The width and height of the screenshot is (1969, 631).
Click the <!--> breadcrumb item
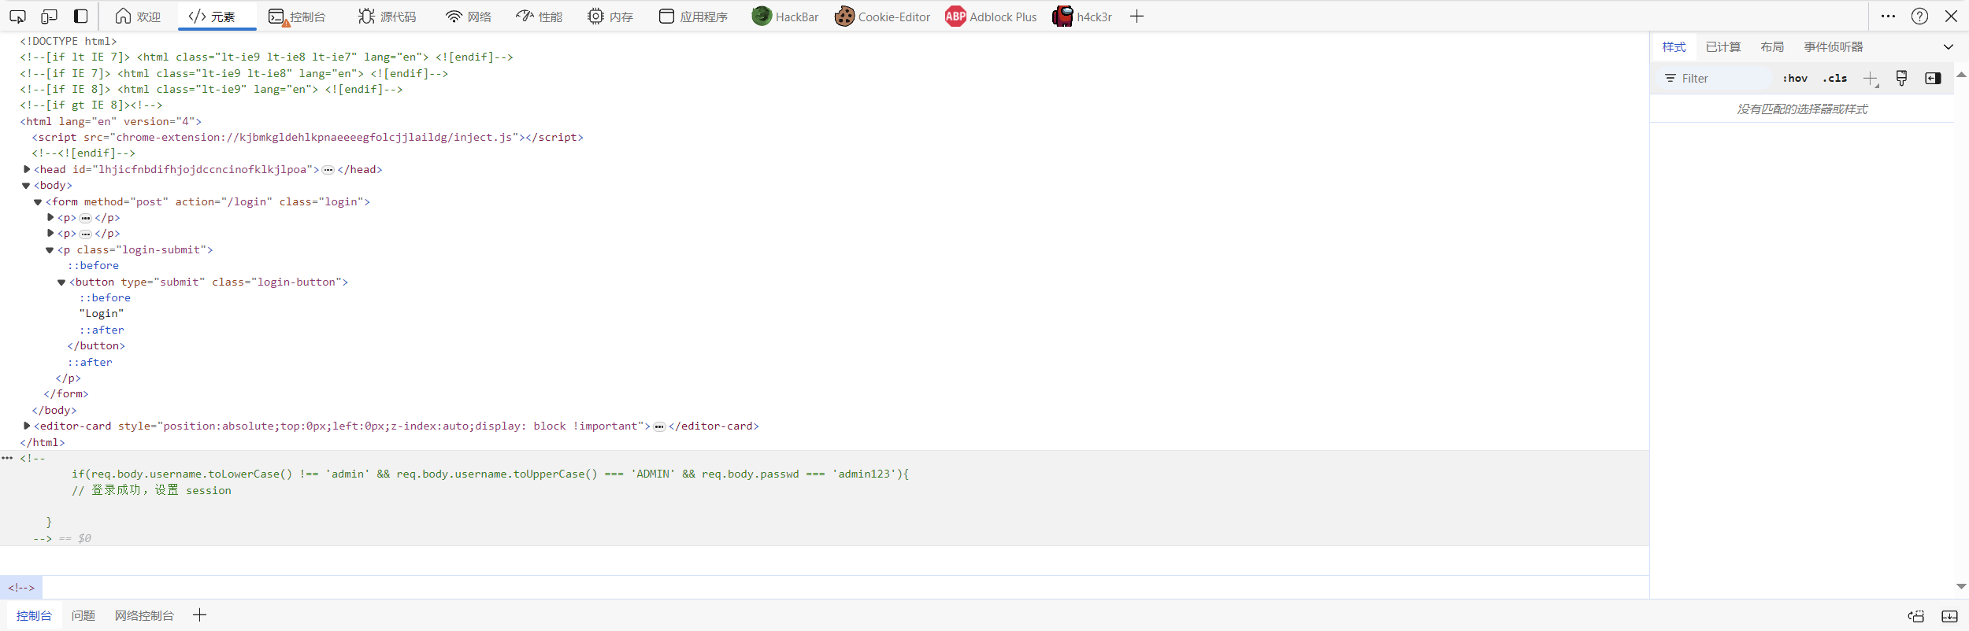pyautogui.click(x=21, y=588)
